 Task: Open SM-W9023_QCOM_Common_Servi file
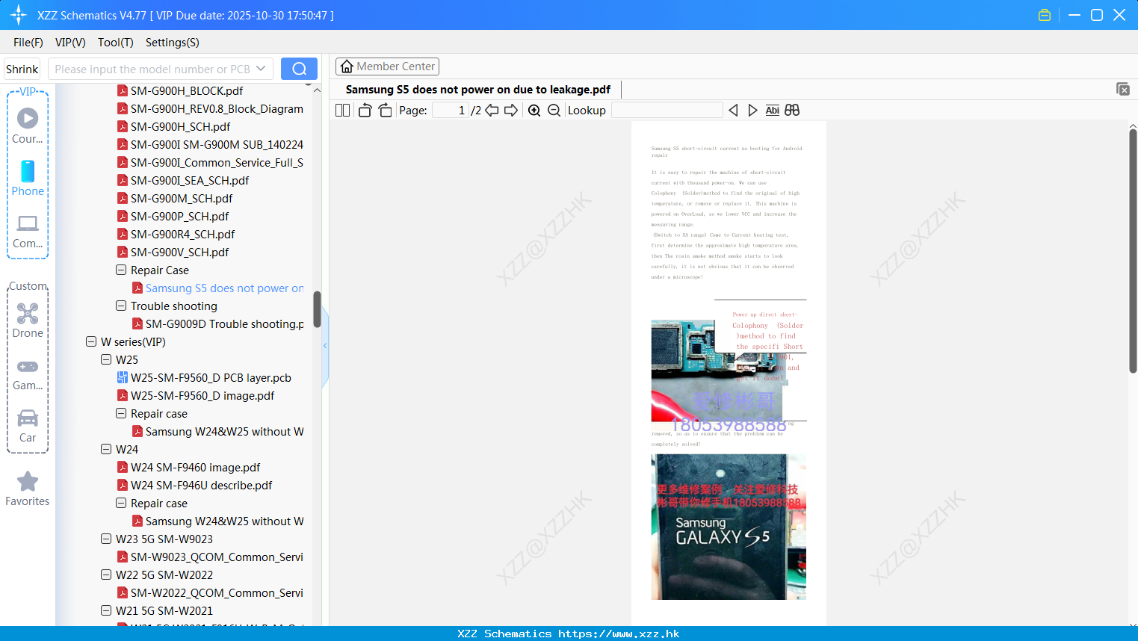point(217,557)
